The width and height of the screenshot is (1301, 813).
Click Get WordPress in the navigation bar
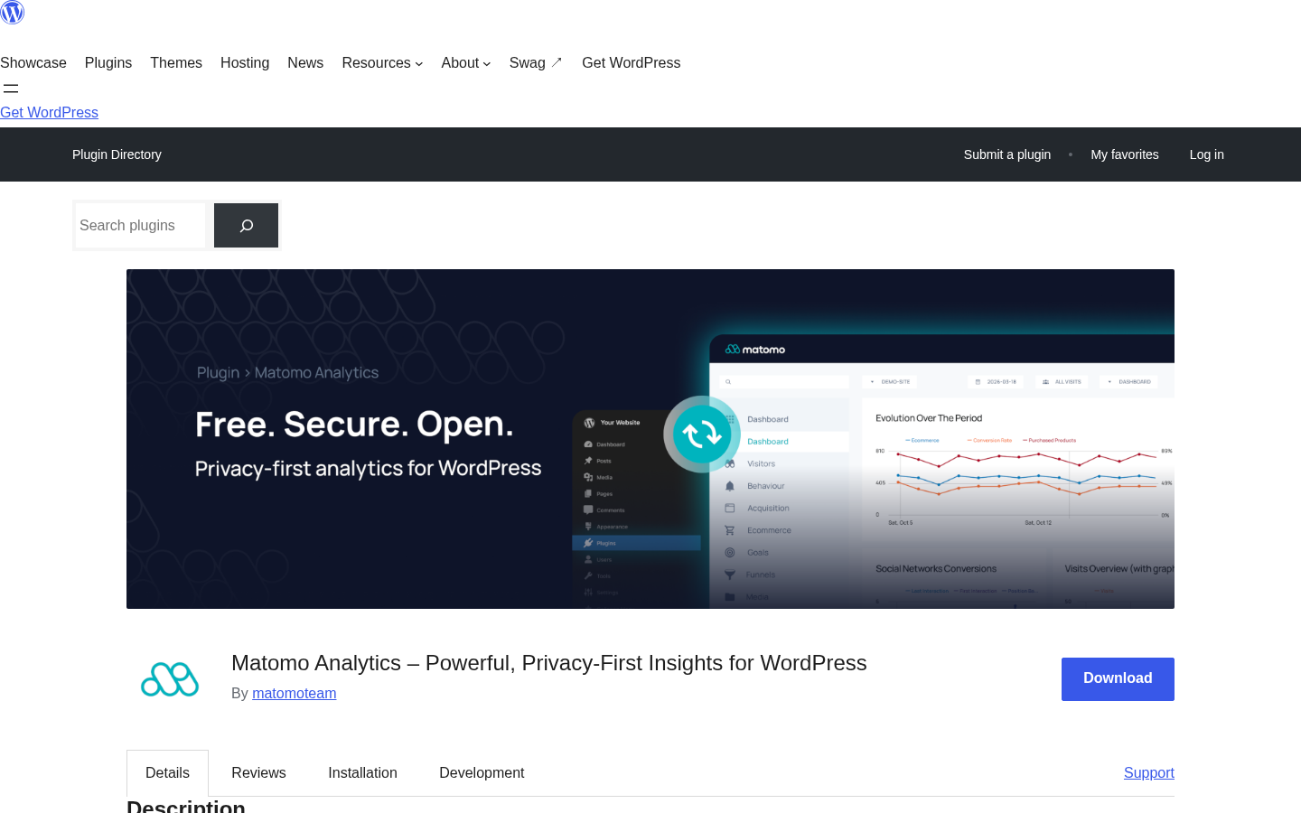[x=631, y=62]
